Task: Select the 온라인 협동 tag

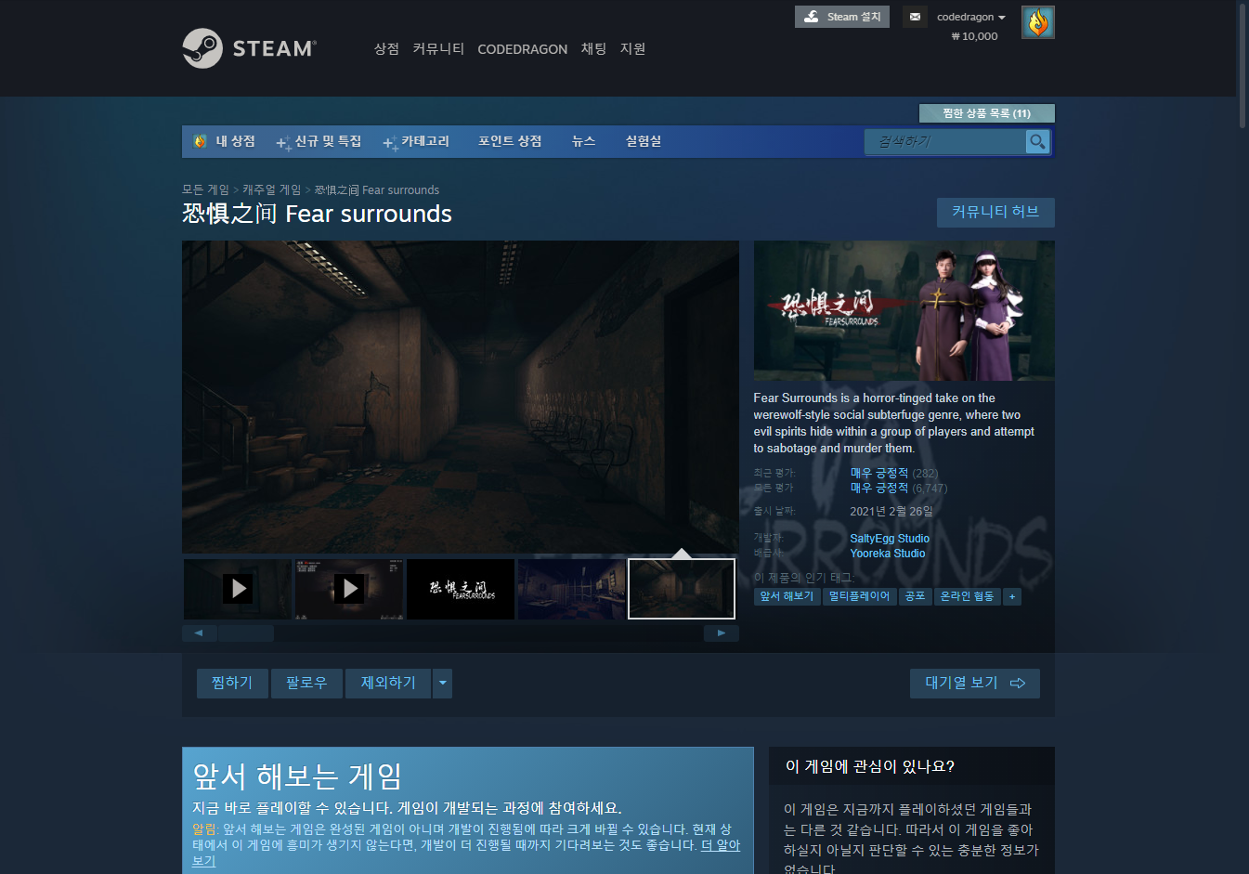Action: click(967, 596)
